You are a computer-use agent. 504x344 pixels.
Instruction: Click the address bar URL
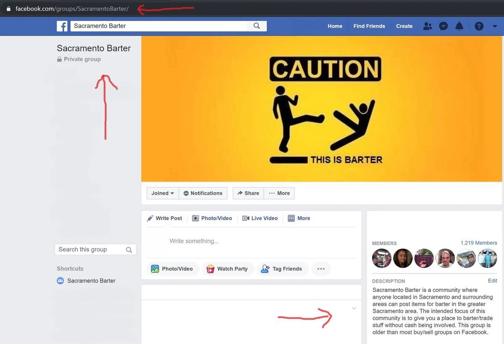click(72, 8)
